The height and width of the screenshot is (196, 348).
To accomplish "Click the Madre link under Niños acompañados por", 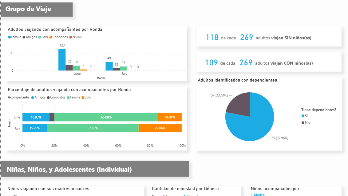I will point(259,194).
